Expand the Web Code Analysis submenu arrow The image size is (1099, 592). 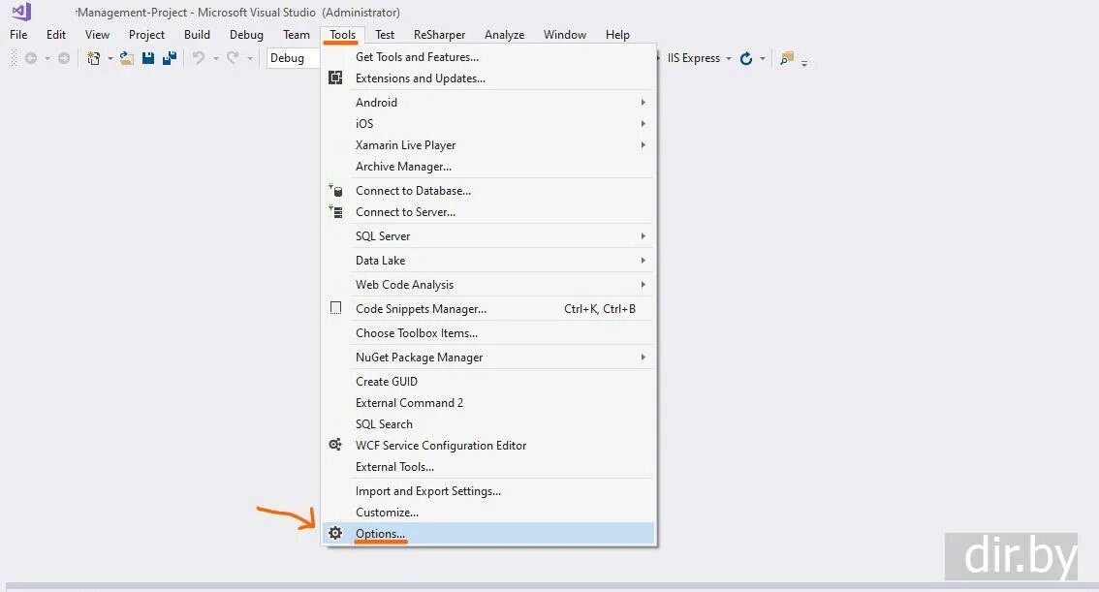[x=643, y=285]
